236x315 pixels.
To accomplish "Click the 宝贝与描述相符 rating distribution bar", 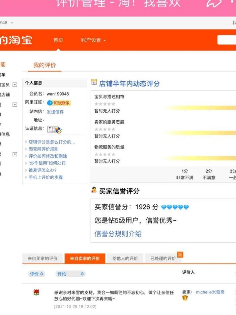I will [x=200, y=108].
